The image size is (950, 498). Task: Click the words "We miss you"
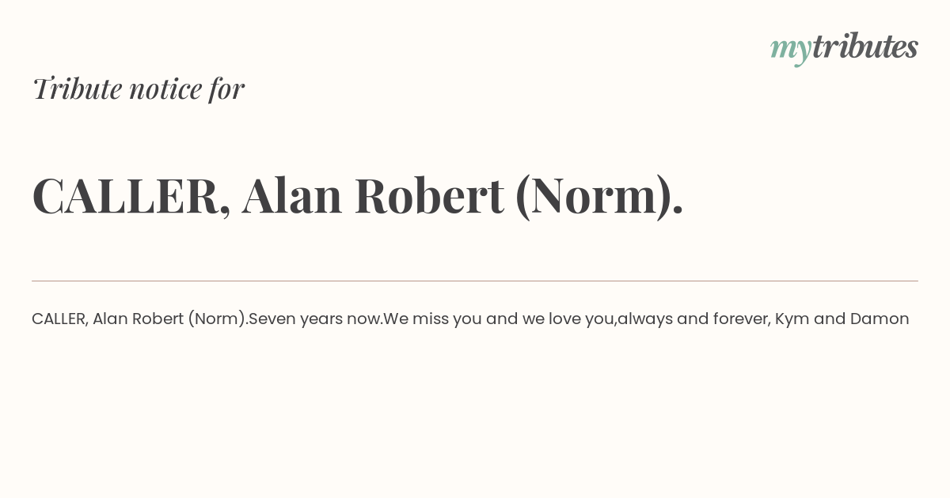(x=432, y=319)
